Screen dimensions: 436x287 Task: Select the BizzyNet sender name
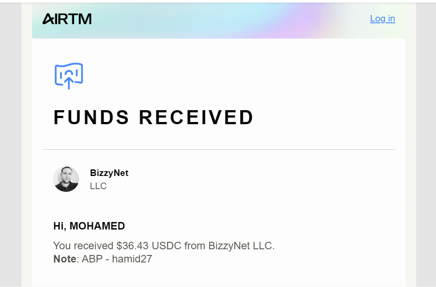[109, 173]
